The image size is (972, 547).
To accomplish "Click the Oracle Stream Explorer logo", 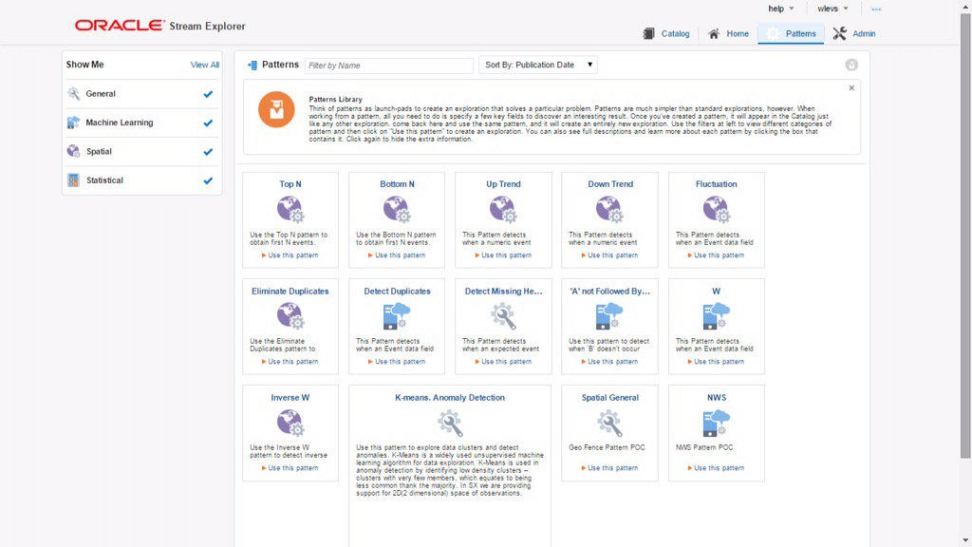I will 159,26.
